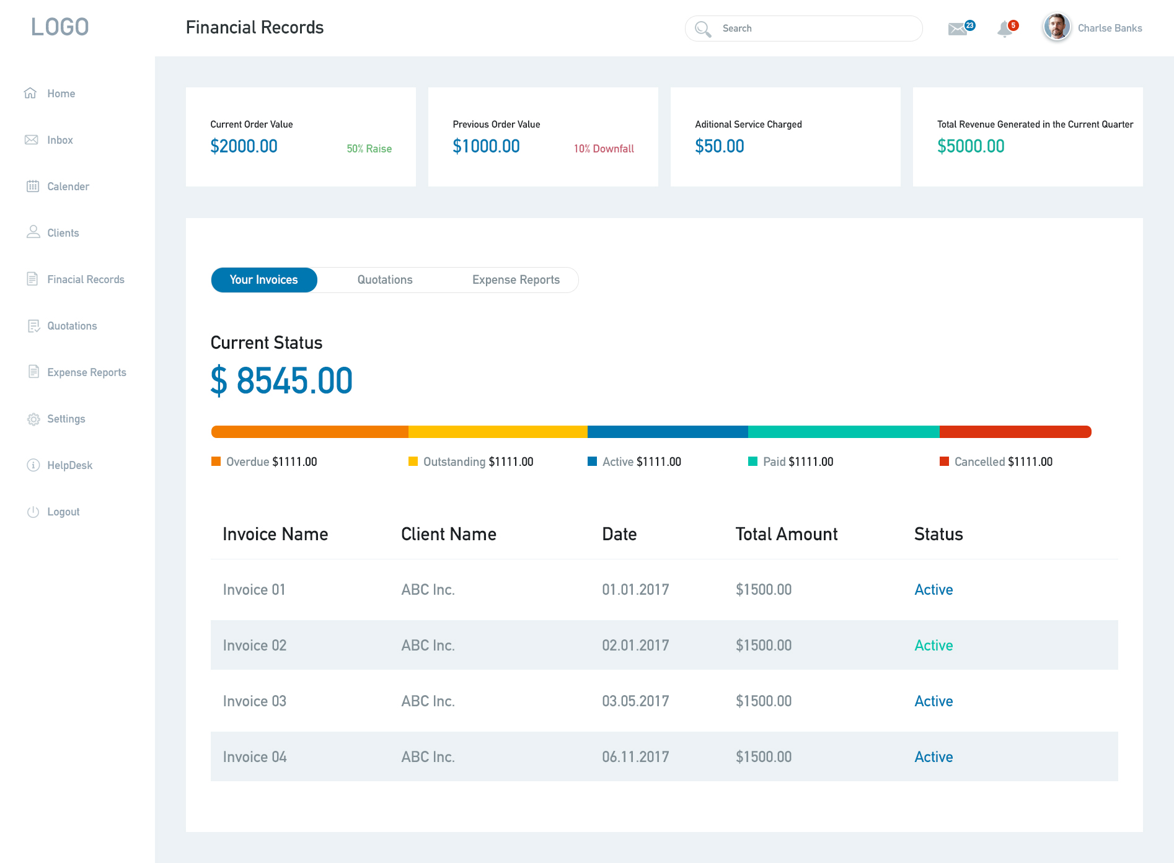Click green Active status of Invoice 02
Screen dimensions: 1174x863
pos(933,646)
